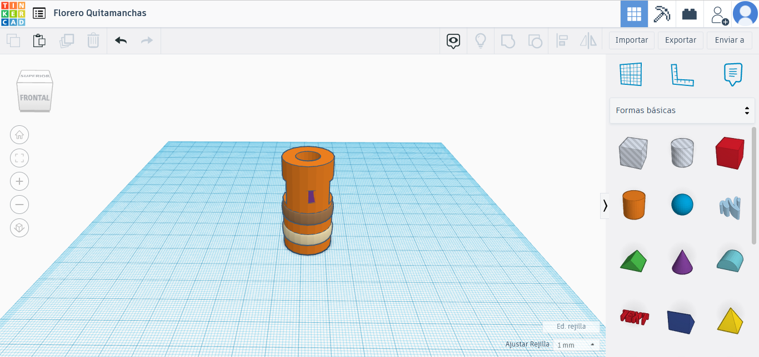Zoom out with the minus button
Image resolution: width=759 pixels, height=357 pixels.
point(19,205)
